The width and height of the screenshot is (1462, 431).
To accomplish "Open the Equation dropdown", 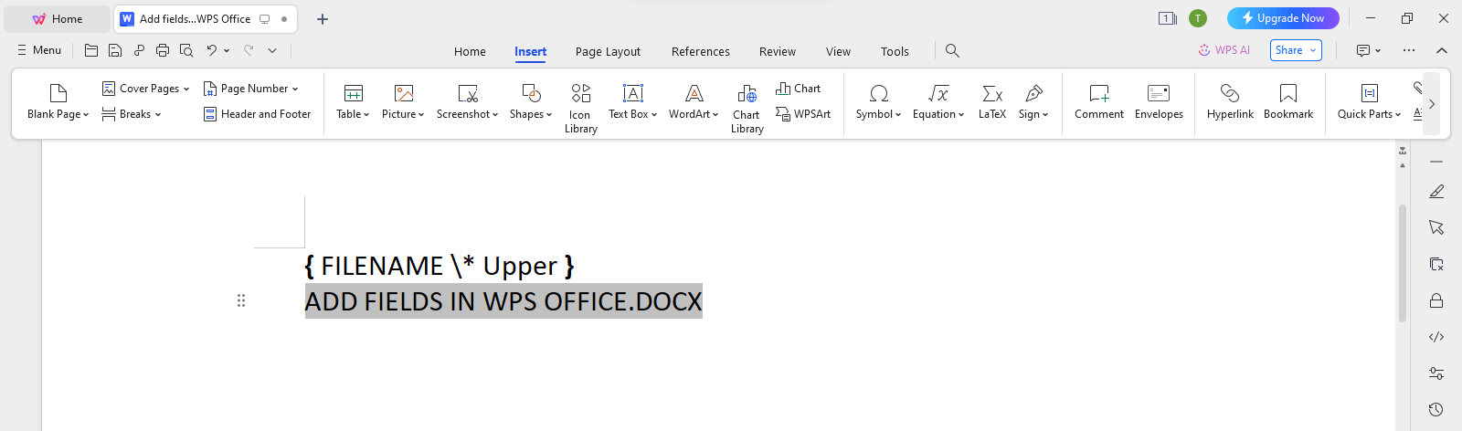I will pyautogui.click(x=938, y=101).
